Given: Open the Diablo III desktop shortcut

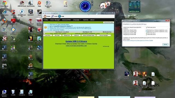Looking at the screenshot, I should (x=30, y=57).
